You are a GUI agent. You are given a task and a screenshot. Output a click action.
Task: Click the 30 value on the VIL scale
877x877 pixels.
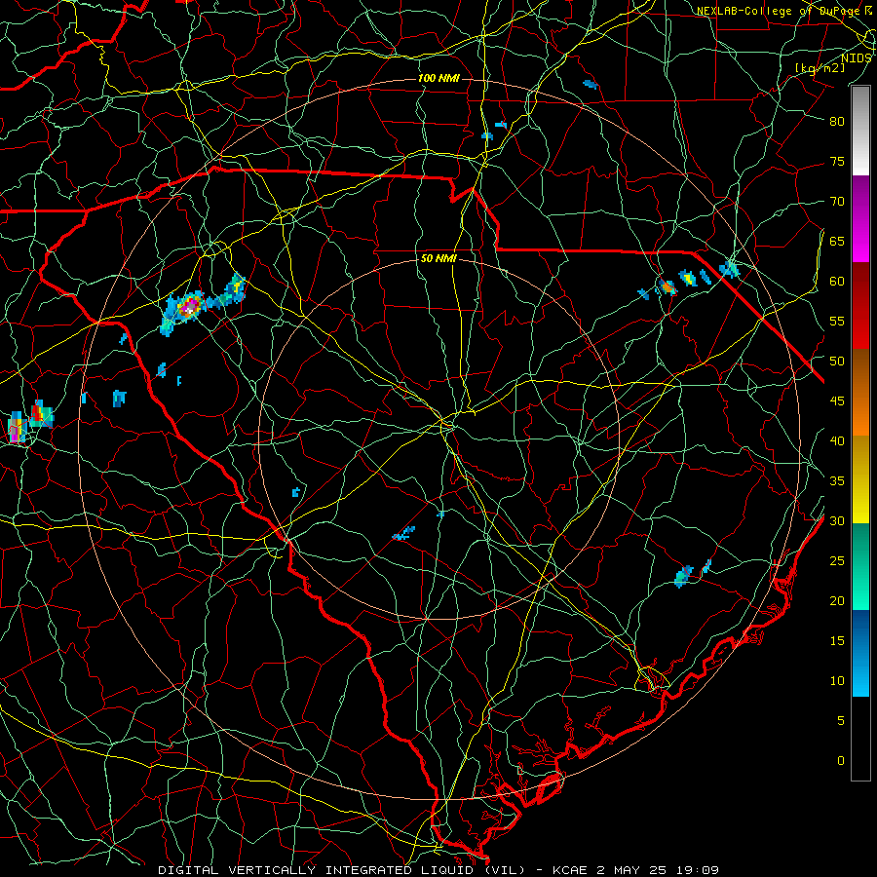837,520
